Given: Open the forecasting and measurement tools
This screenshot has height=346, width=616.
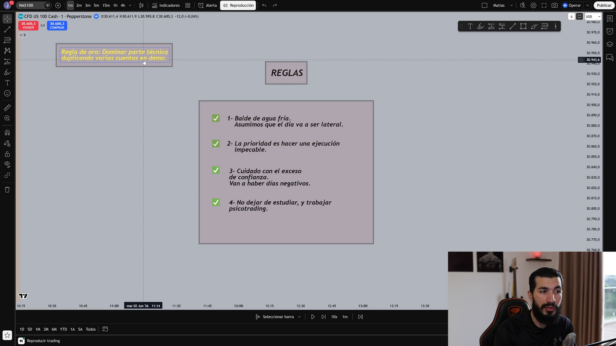Looking at the screenshot, I should point(7,62).
